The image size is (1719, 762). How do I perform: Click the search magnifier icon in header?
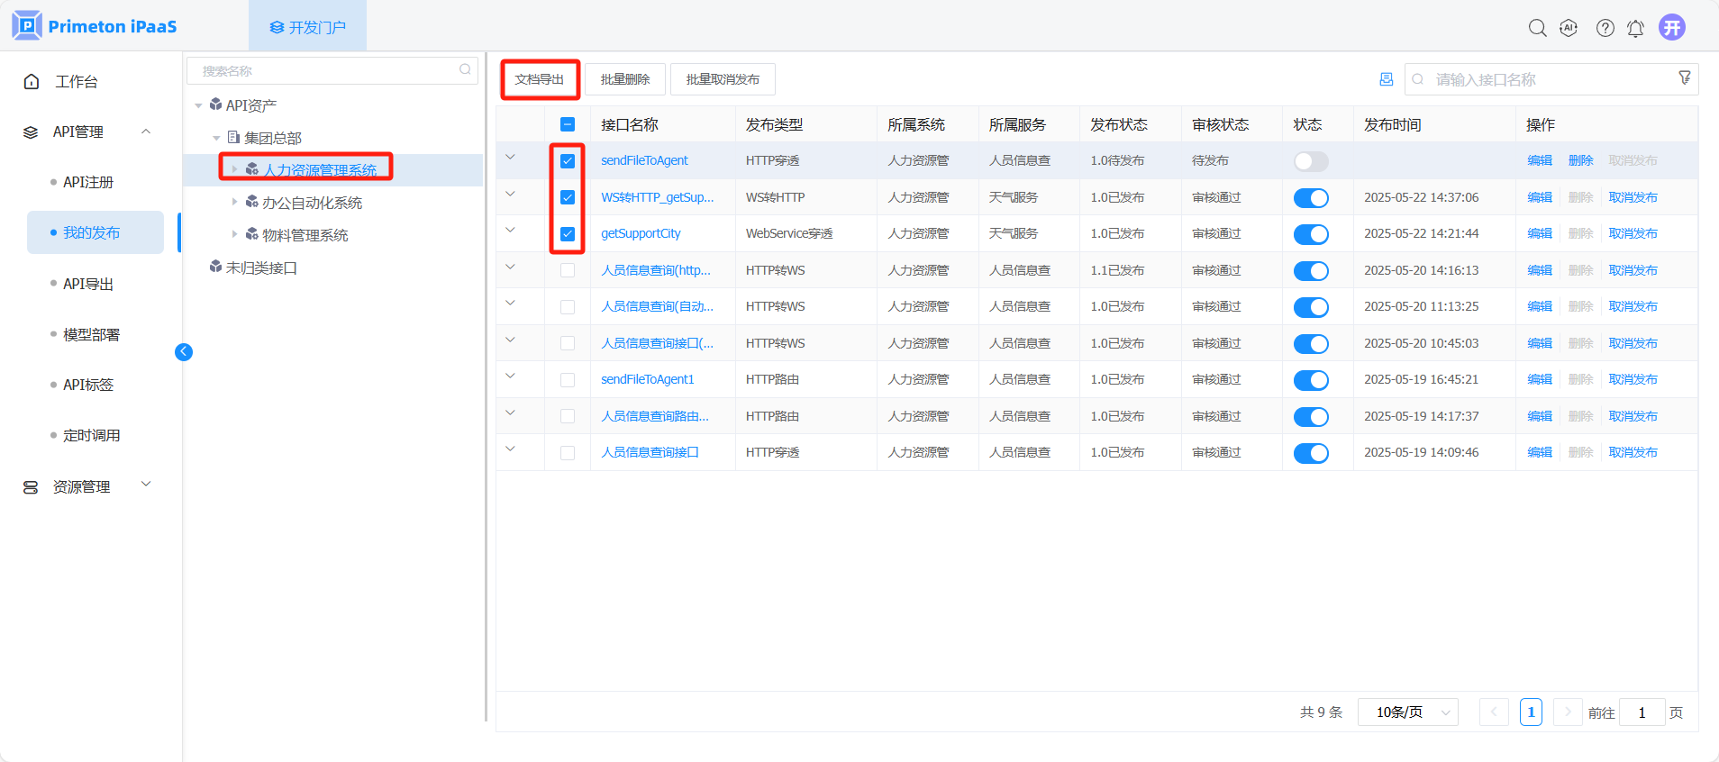click(1537, 28)
